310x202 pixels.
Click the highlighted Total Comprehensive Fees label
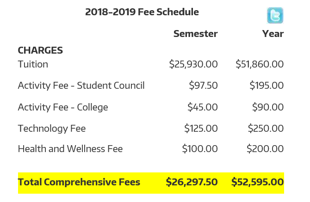click(x=79, y=182)
